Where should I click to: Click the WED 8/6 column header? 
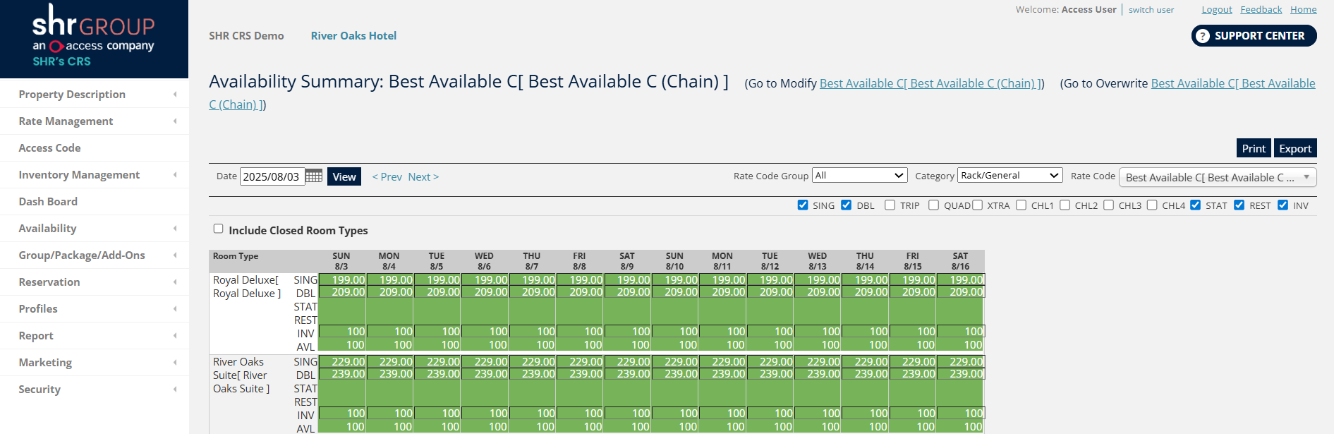[x=484, y=261]
